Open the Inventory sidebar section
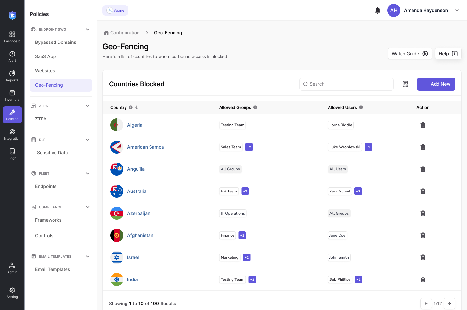 coord(12,95)
